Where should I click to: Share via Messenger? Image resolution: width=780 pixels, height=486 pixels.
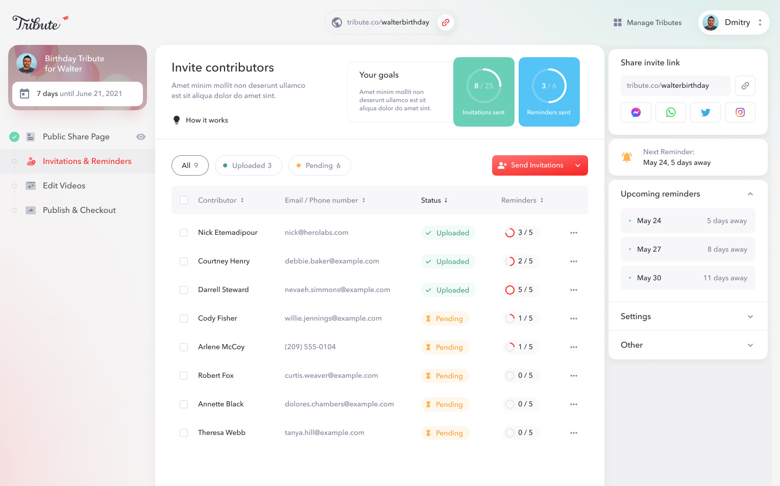click(636, 112)
